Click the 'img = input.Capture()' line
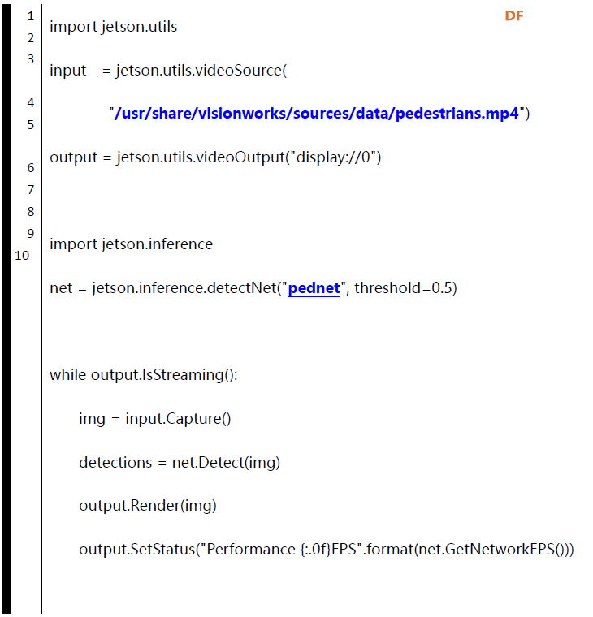Screen dimensions: 593x617 point(154,419)
